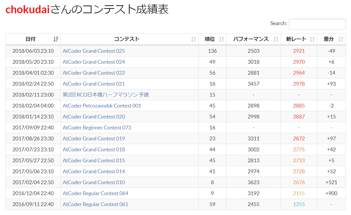Select the date 2016/12/04 22:40
Image resolution: width=351 pixels, height=215 pixels.
[x=33, y=193]
